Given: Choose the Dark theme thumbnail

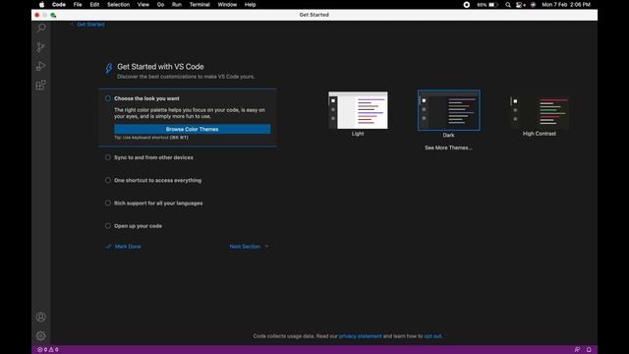Looking at the screenshot, I should pos(448,110).
